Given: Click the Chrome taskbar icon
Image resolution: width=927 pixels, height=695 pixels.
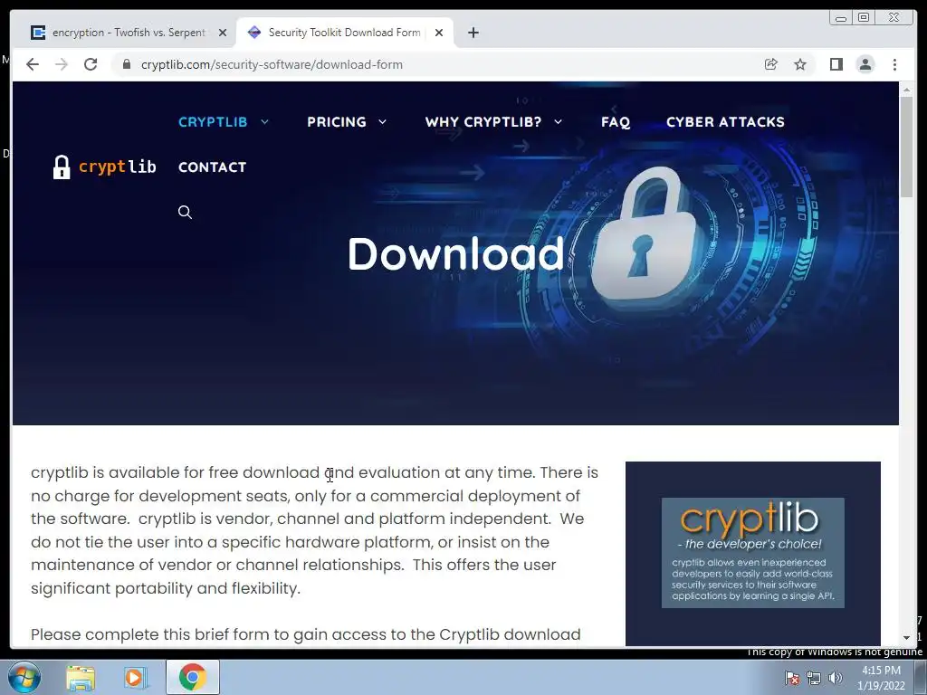Looking at the screenshot, I should [193, 677].
